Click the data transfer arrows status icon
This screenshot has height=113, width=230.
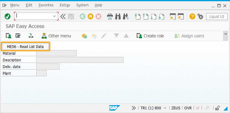(207, 108)
